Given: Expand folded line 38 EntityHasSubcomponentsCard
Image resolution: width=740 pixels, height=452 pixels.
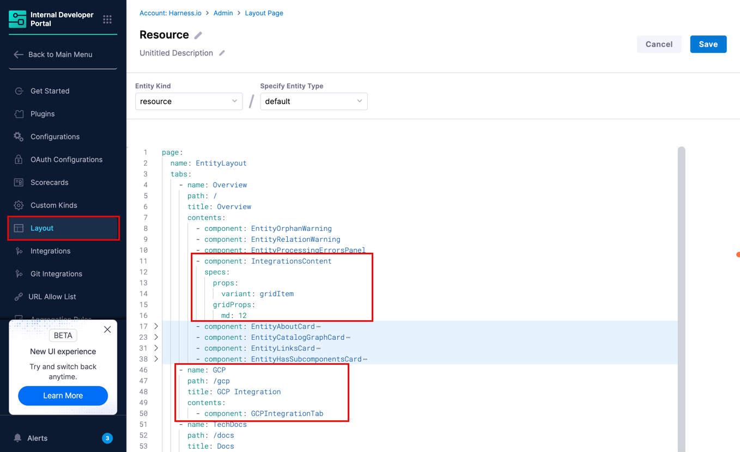Looking at the screenshot, I should [x=156, y=359].
